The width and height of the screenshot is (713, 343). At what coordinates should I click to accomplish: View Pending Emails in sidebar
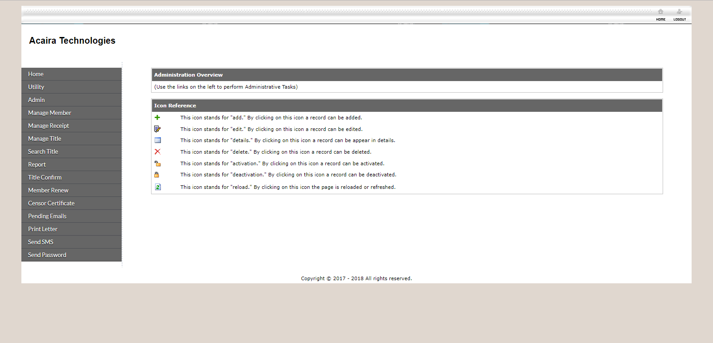coord(47,216)
